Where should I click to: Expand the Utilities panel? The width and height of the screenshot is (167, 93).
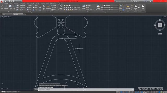129,12
